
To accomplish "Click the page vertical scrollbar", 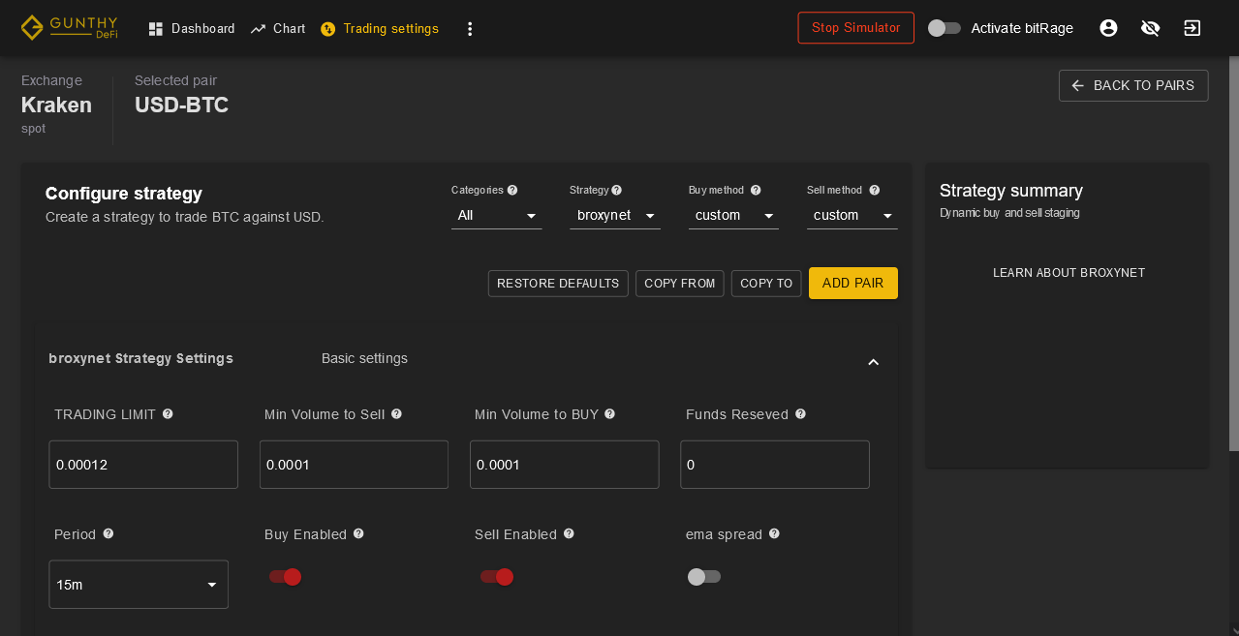I will 1233,252.
